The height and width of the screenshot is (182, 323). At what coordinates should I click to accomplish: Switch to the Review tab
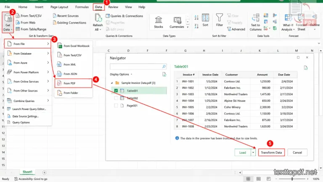click(113, 7)
